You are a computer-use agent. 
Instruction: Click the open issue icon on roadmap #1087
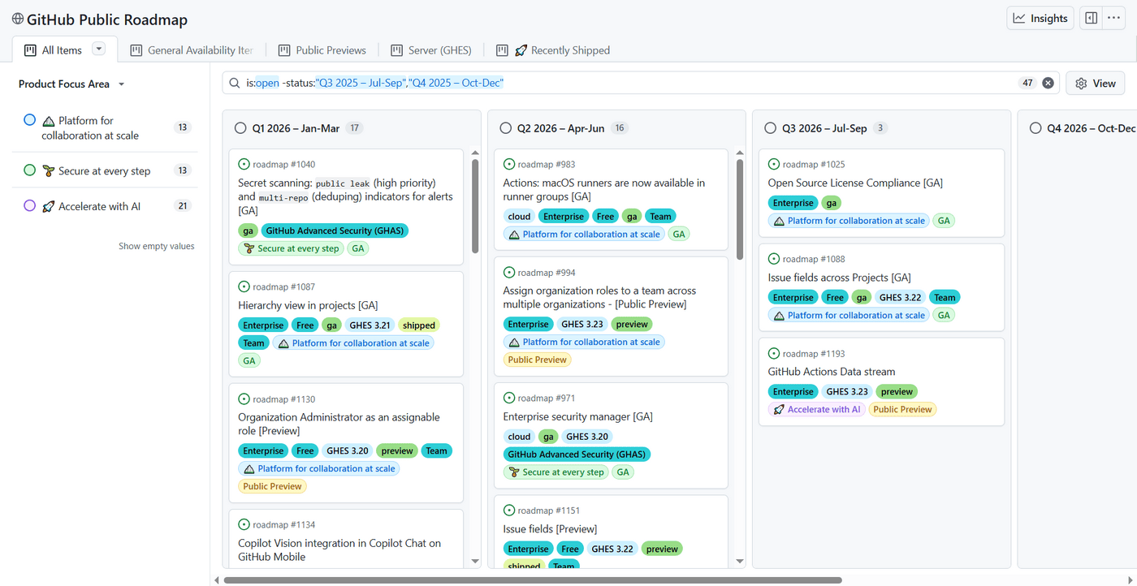244,287
